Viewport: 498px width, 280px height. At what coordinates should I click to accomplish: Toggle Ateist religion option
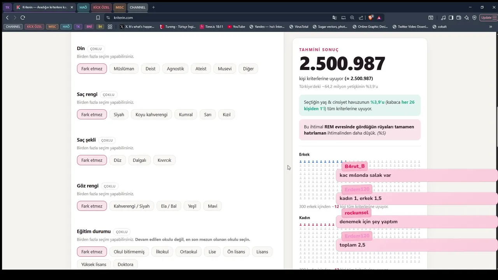tap(201, 69)
